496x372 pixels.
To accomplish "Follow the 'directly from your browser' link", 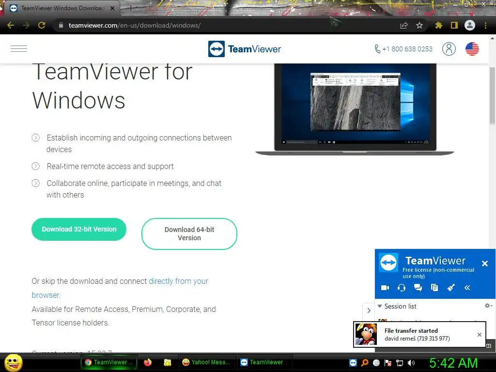I will click(120, 288).
